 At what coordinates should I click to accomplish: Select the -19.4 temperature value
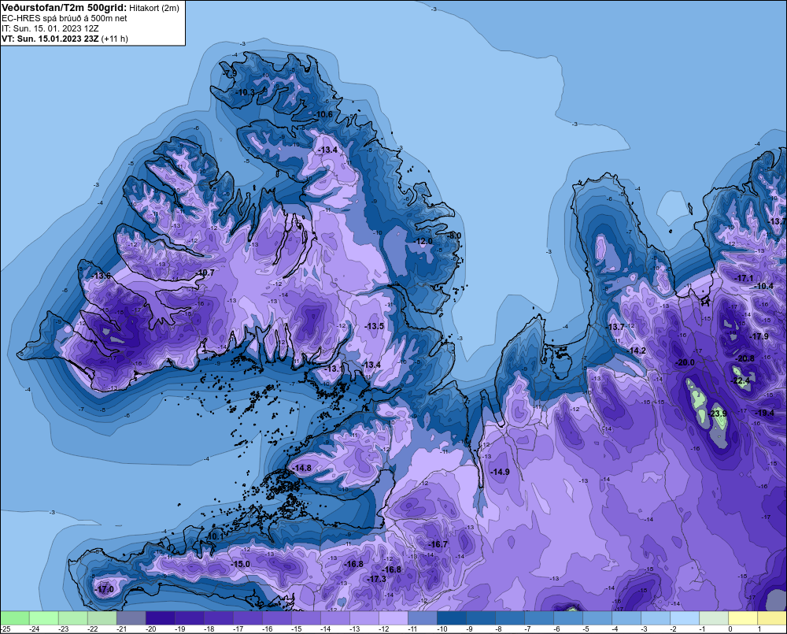[x=766, y=413]
